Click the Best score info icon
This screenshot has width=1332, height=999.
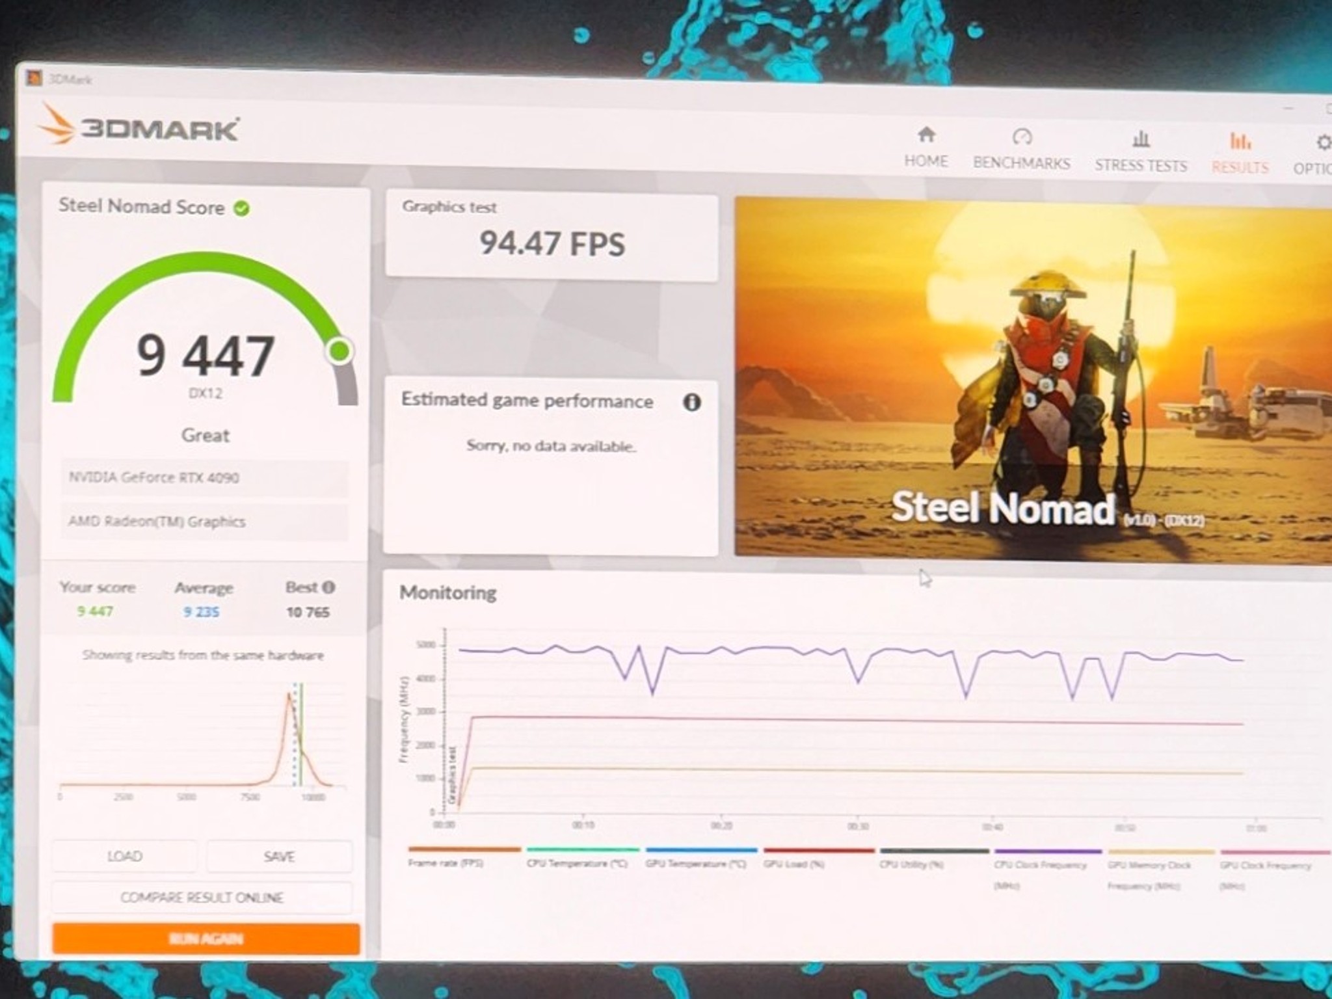328,587
